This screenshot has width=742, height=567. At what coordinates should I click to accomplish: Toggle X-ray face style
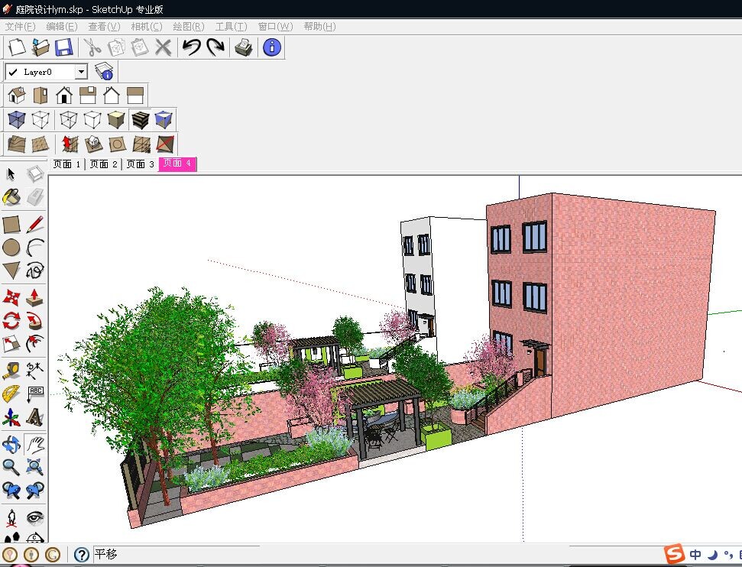coord(16,119)
